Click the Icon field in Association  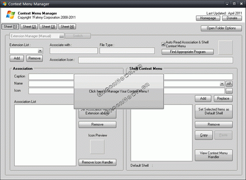click(51, 91)
